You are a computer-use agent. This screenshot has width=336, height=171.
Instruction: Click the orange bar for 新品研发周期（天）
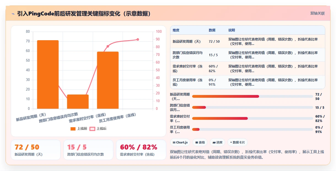pos(48,74)
